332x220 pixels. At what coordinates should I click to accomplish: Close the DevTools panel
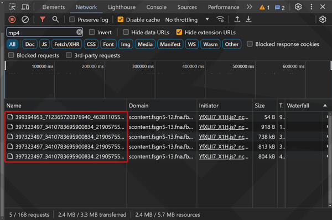323,7
